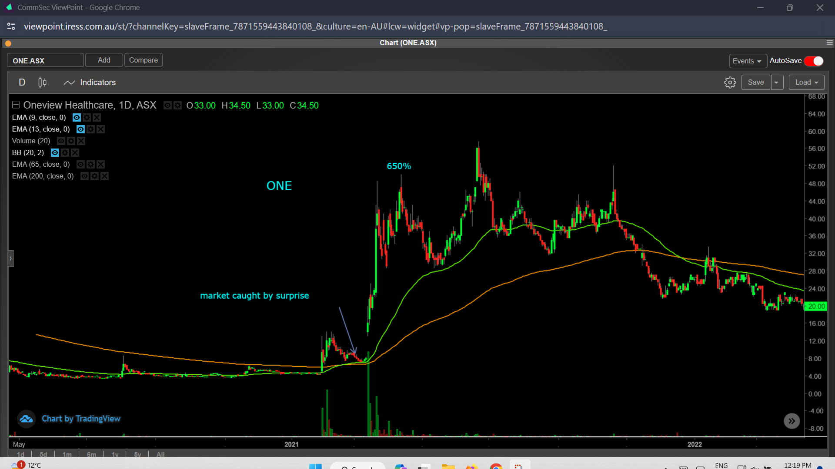Click the orange widget link dot
The image size is (835, 469).
pos(8,43)
